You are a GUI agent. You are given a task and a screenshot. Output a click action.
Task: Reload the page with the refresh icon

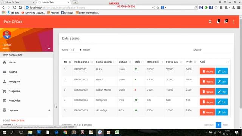pyautogui.click(x=14, y=8)
